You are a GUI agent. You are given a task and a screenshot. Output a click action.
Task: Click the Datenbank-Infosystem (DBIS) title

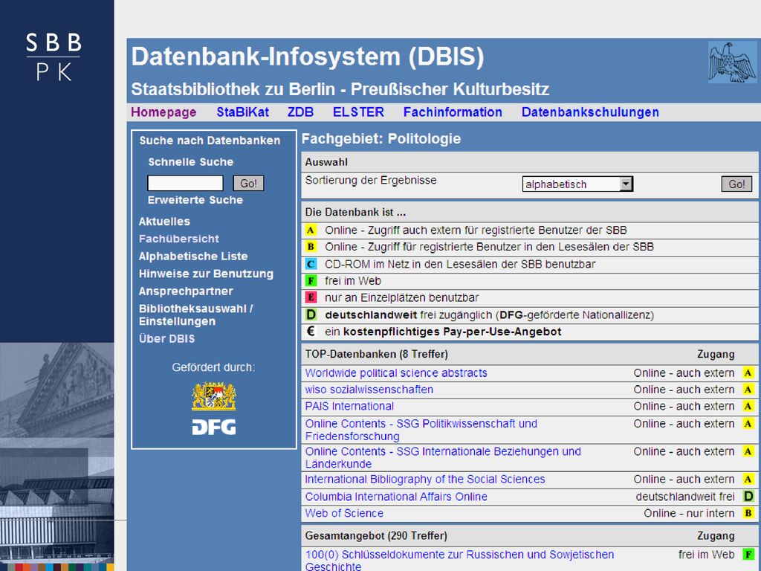(x=308, y=57)
